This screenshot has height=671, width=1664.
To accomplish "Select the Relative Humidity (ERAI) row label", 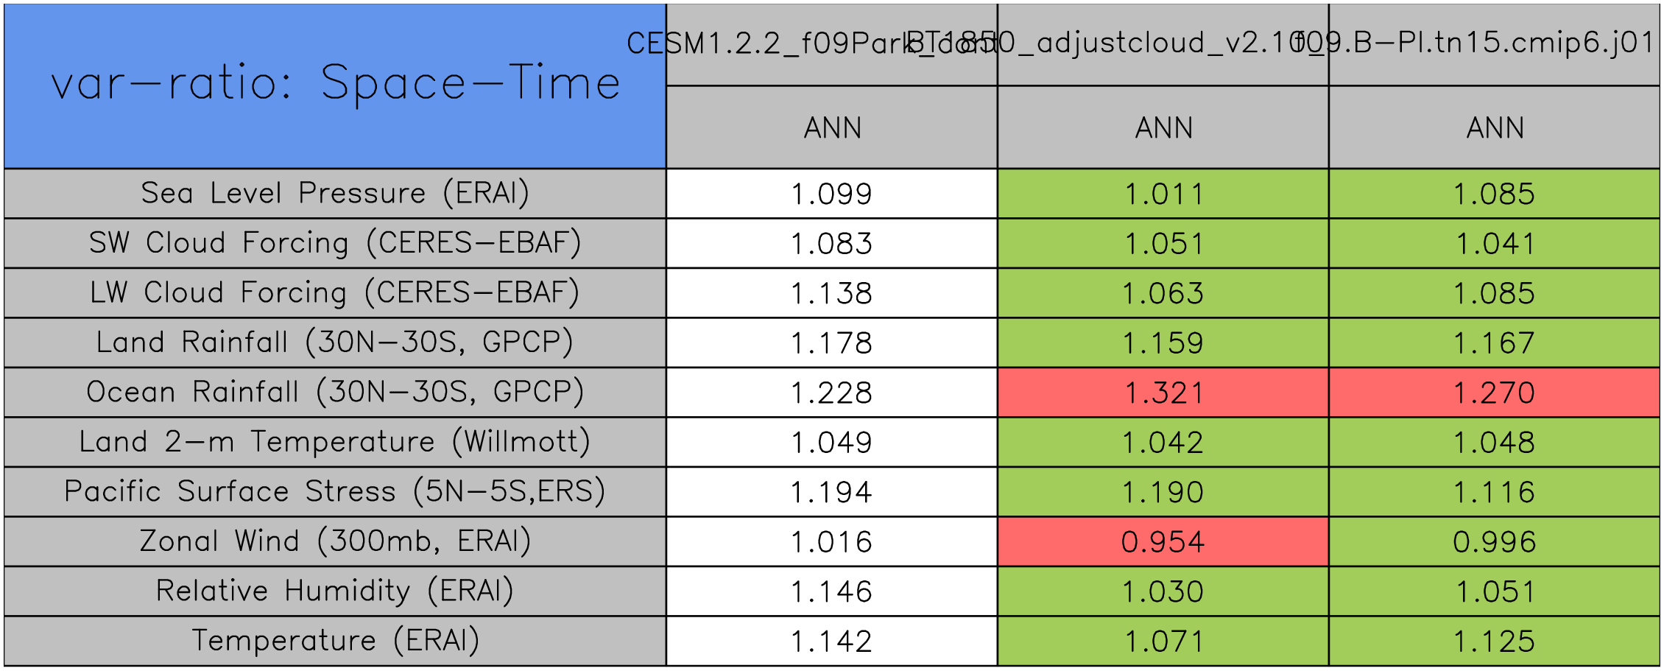I will [335, 591].
